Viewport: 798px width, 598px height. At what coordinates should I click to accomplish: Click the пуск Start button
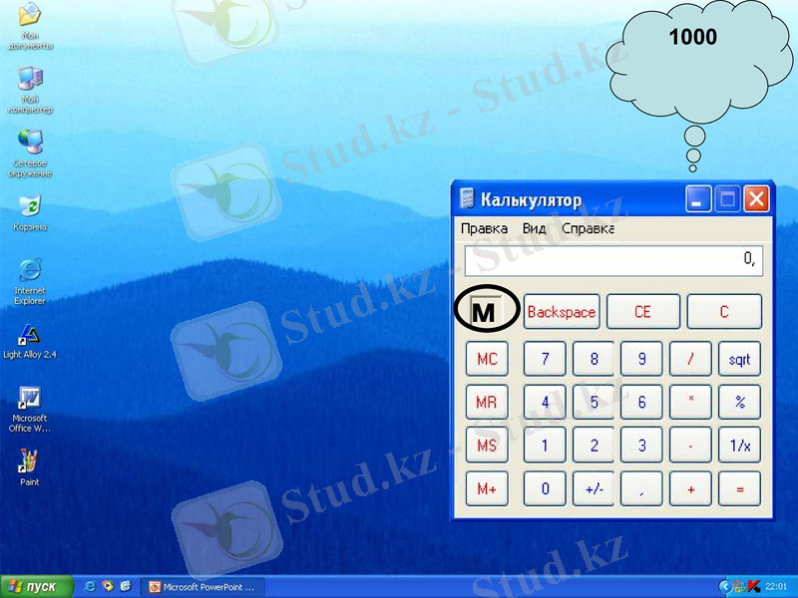[x=37, y=586]
